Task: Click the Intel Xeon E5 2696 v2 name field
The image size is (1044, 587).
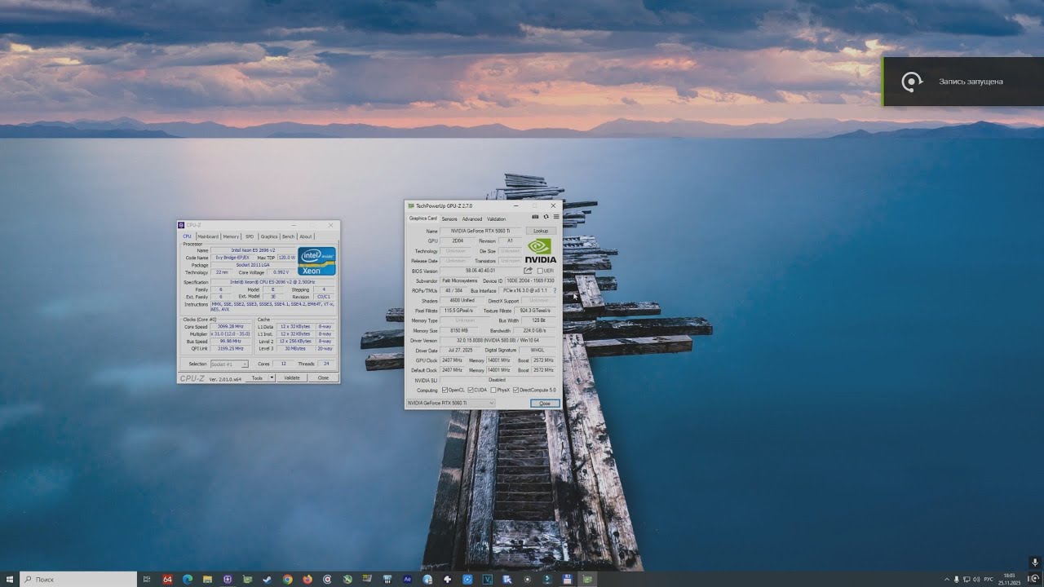Action: pos(253,250)
